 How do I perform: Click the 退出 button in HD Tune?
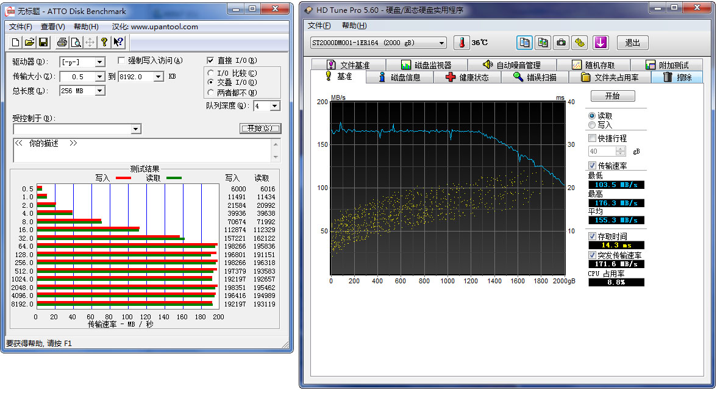tap(632, 43)
